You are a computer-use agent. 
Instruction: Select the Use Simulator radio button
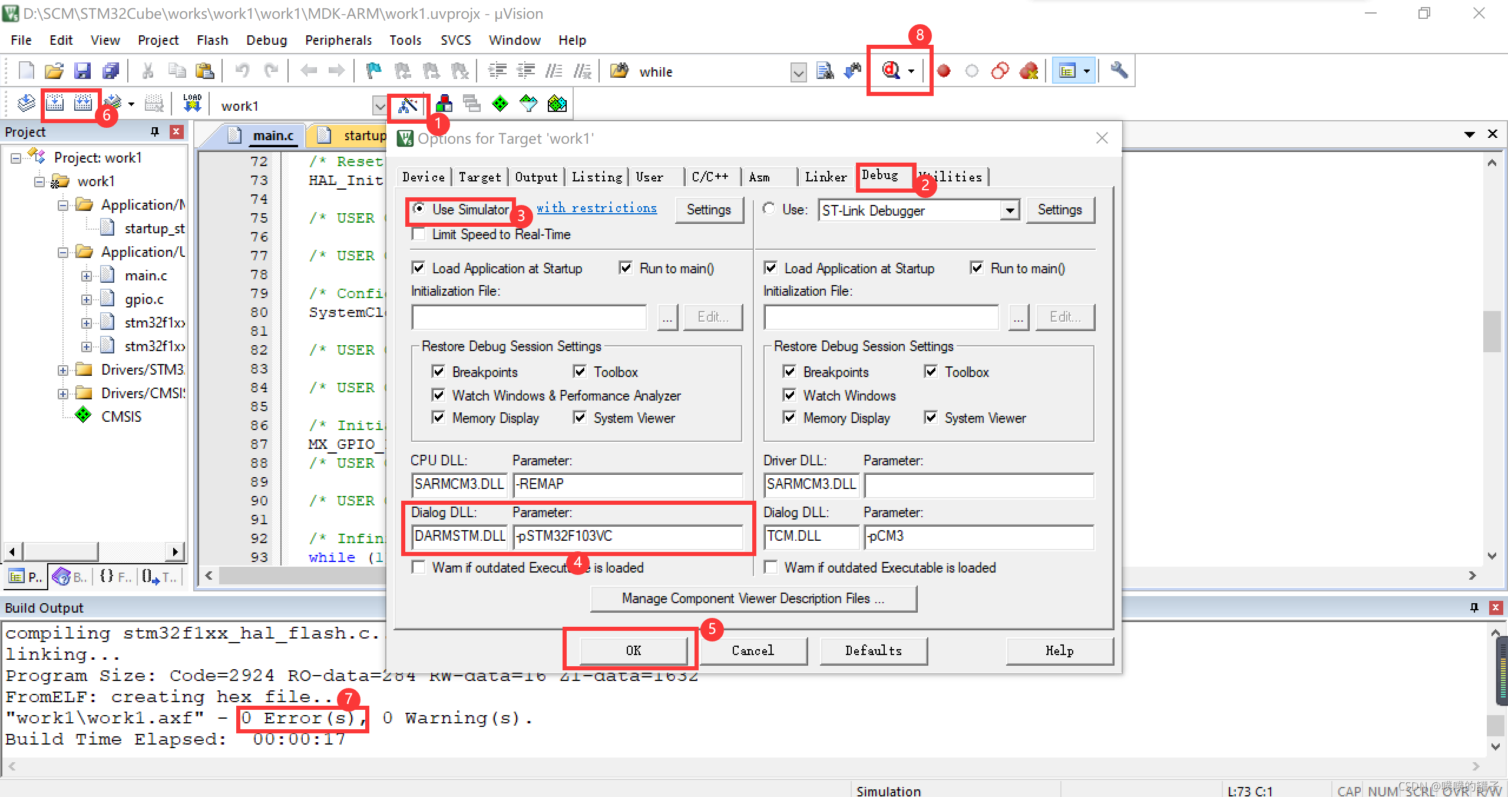[x=419, y=209]
